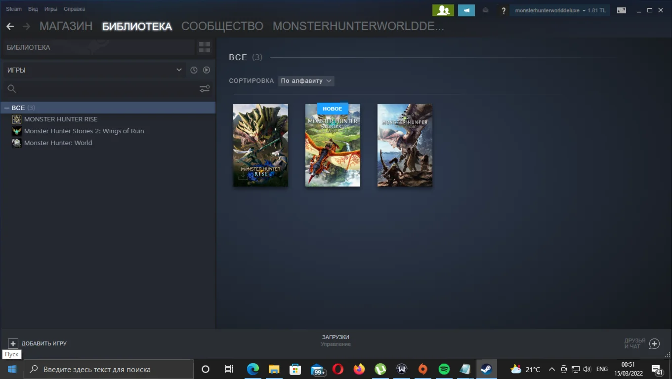Open Steam help question mark icon
Image resolution: width=672 pixels, height=379 pixels.
(503, 10)
